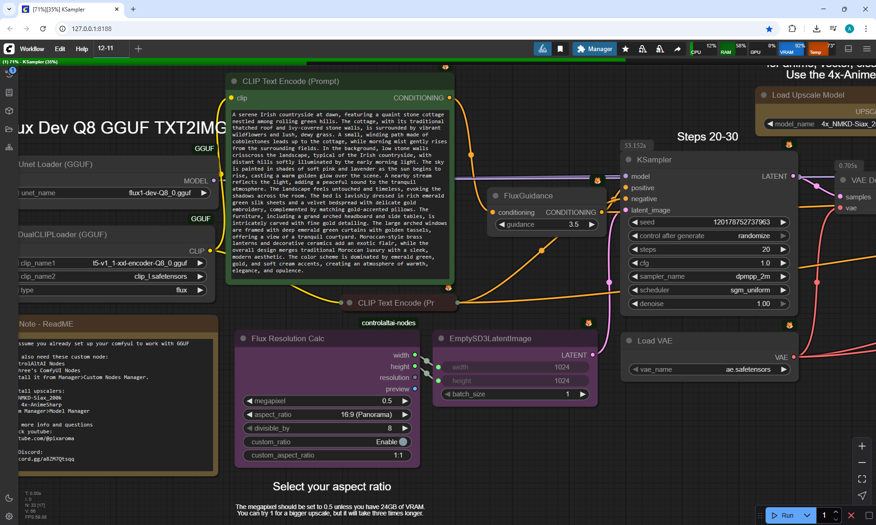
Task: Expand the Run button dropdown arrow
Action: click(x=807, y=515)
